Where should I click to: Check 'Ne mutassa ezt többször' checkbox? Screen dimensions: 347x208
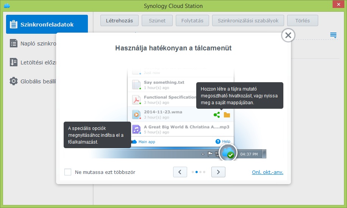(x=68, y=172)
